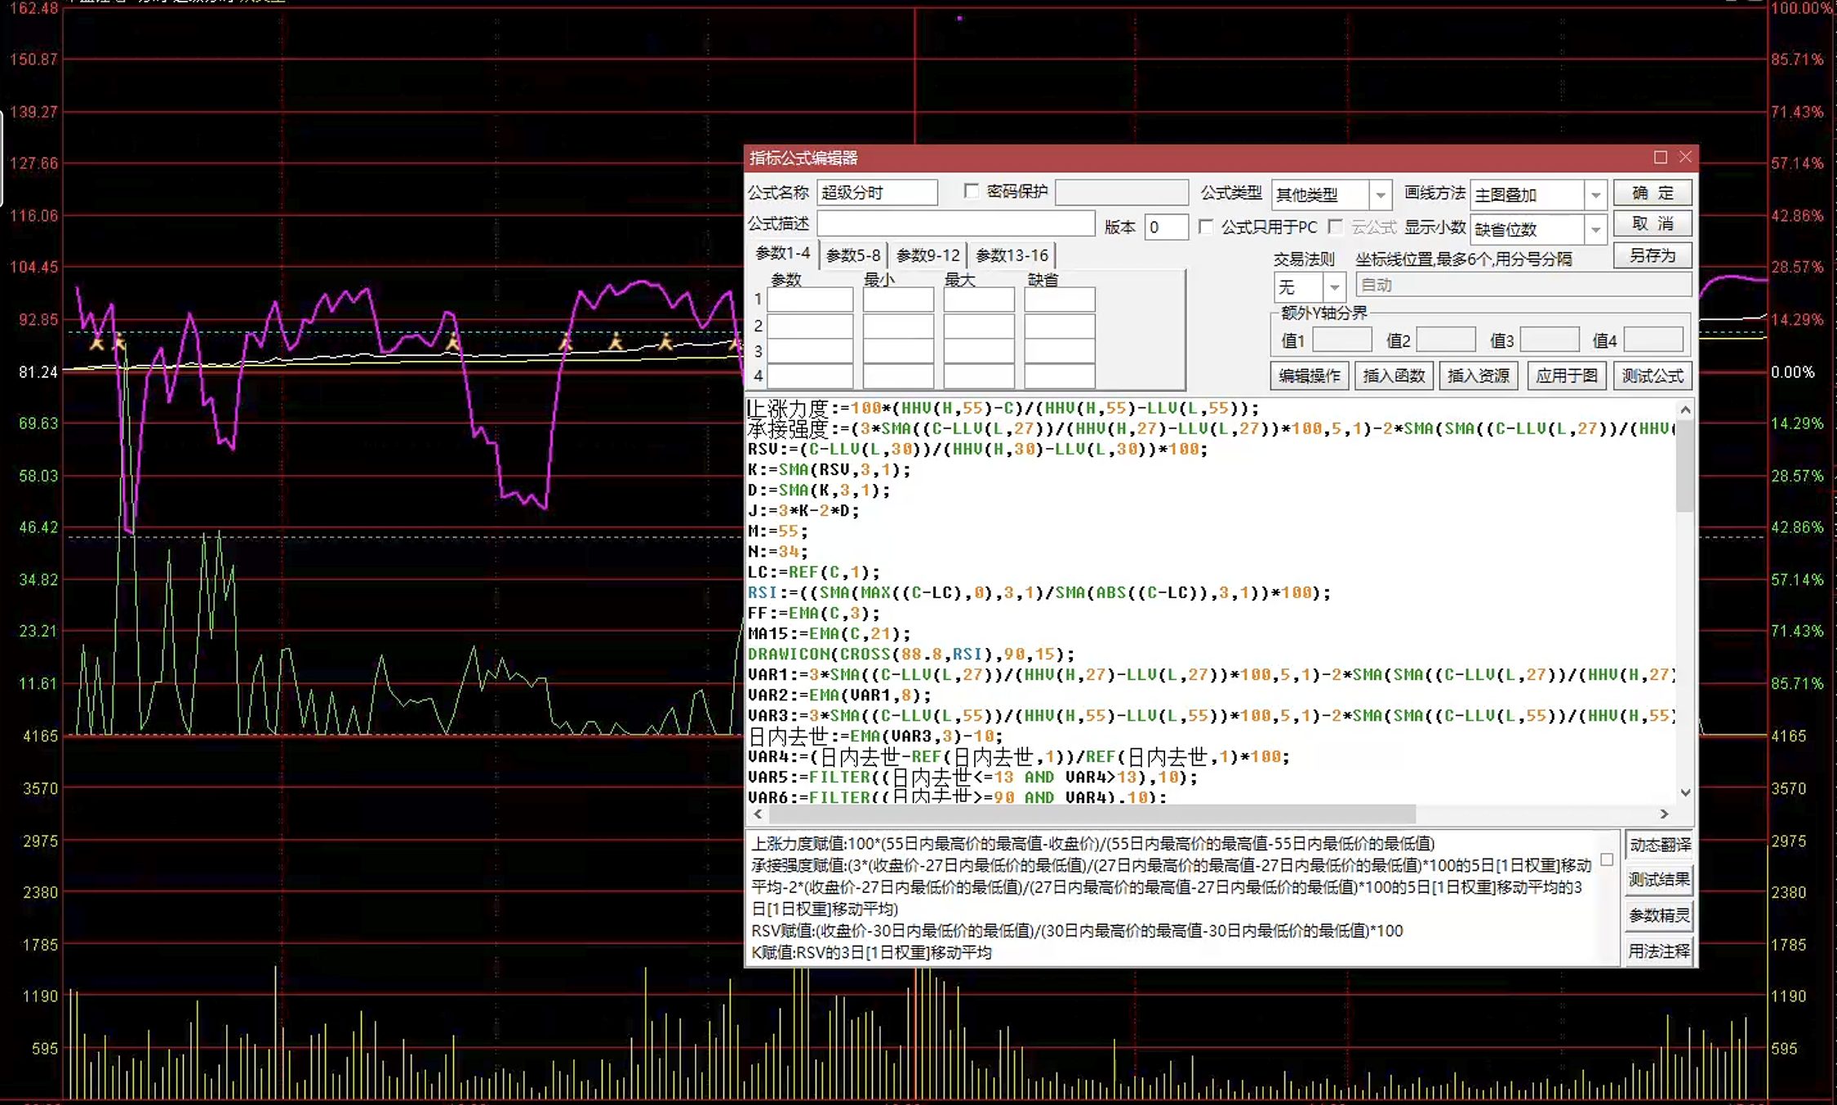Image resolution: width=1837 pixels, height=1105 pixels.
Task: Click the 值2 Y-axis boundary field
Action: [1446, 339]
